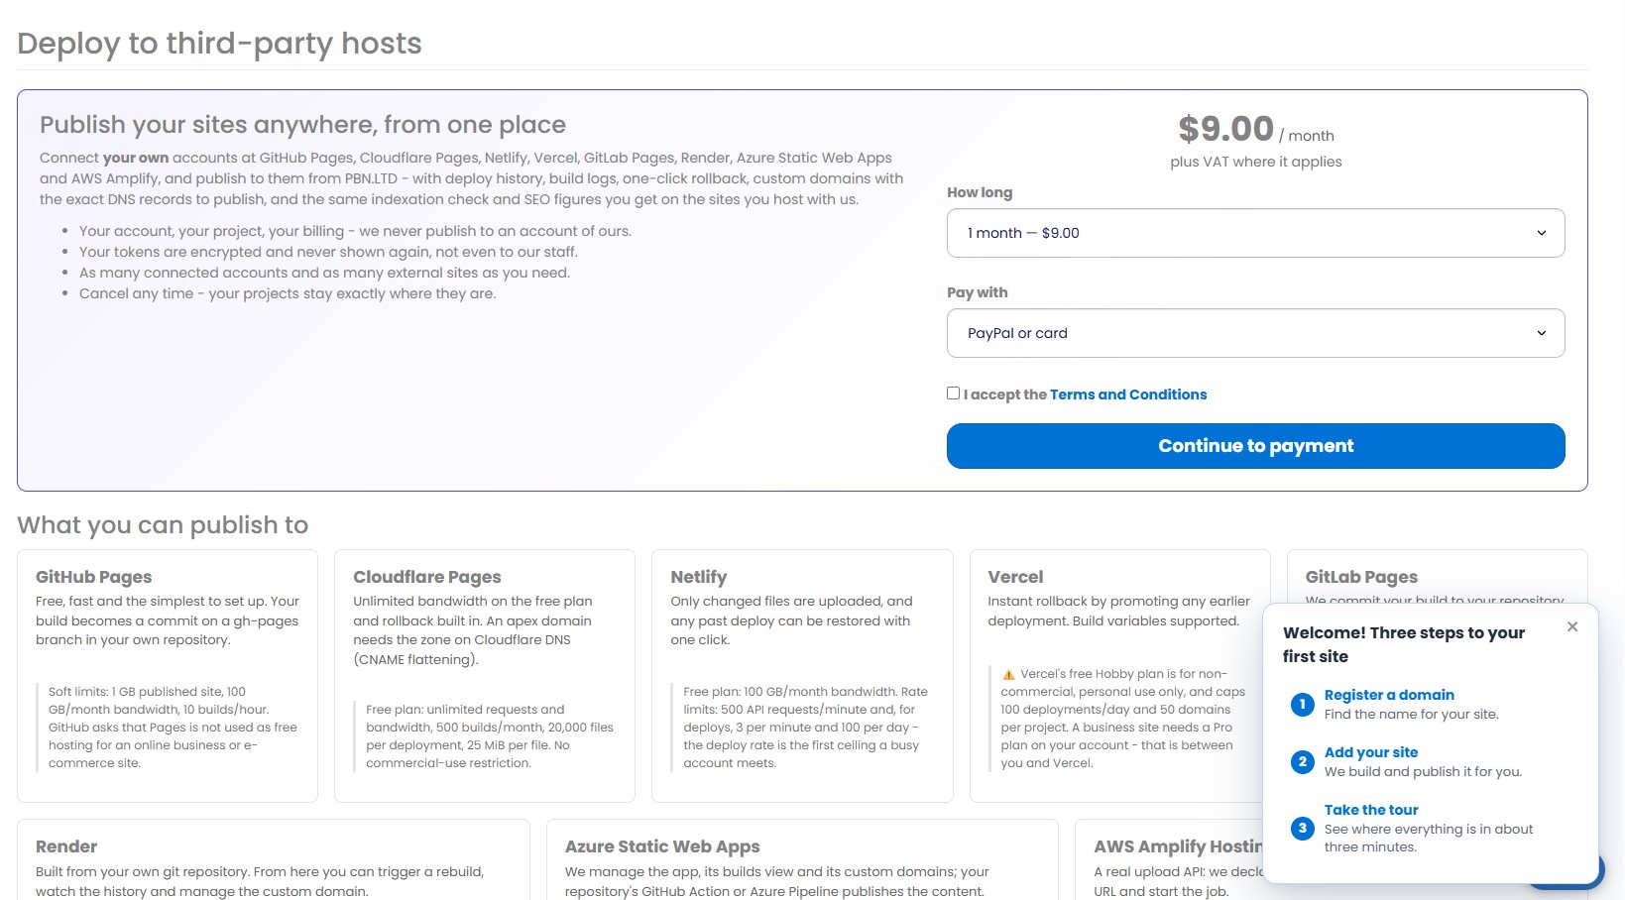Image resolution: width=1625 pixels, height=900 pixels.
Task: Click bullet about tokens being encrypted
Action: 328,252
